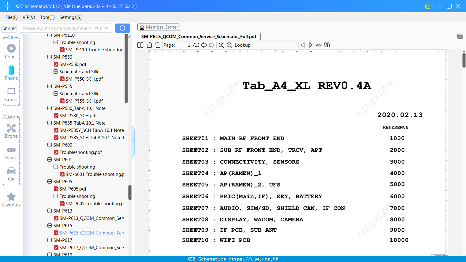Collapse the SM-P605 tree node
The image size is (466, 262).
(50, 181)
